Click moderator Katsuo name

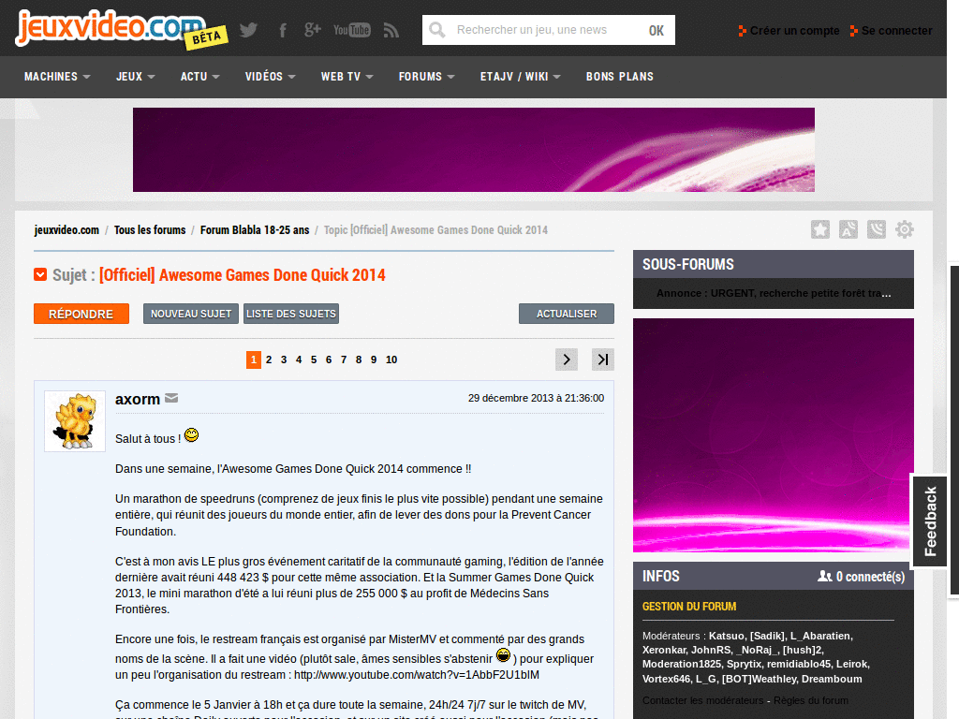[x=726, y=636]
